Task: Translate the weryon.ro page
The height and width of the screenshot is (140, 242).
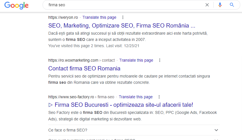Action: 99,17
